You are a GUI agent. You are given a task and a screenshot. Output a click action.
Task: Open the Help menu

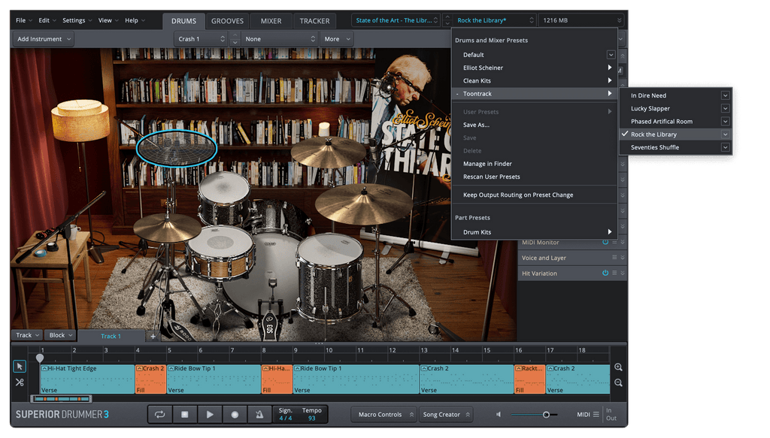[135, 20]
